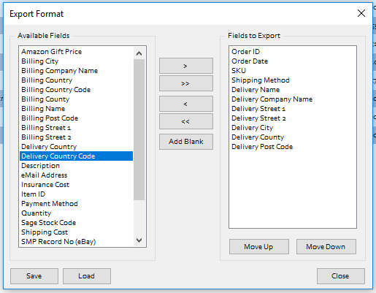
Task: Click the double right arrow add-all button
Action: tap(186, 83)
